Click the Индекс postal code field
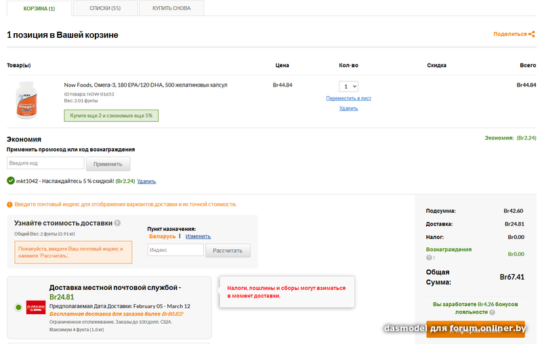542x344 pixels. 175,250
